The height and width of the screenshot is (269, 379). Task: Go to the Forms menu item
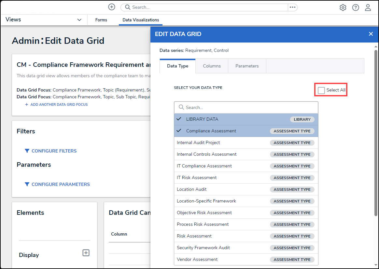[101, 20]
